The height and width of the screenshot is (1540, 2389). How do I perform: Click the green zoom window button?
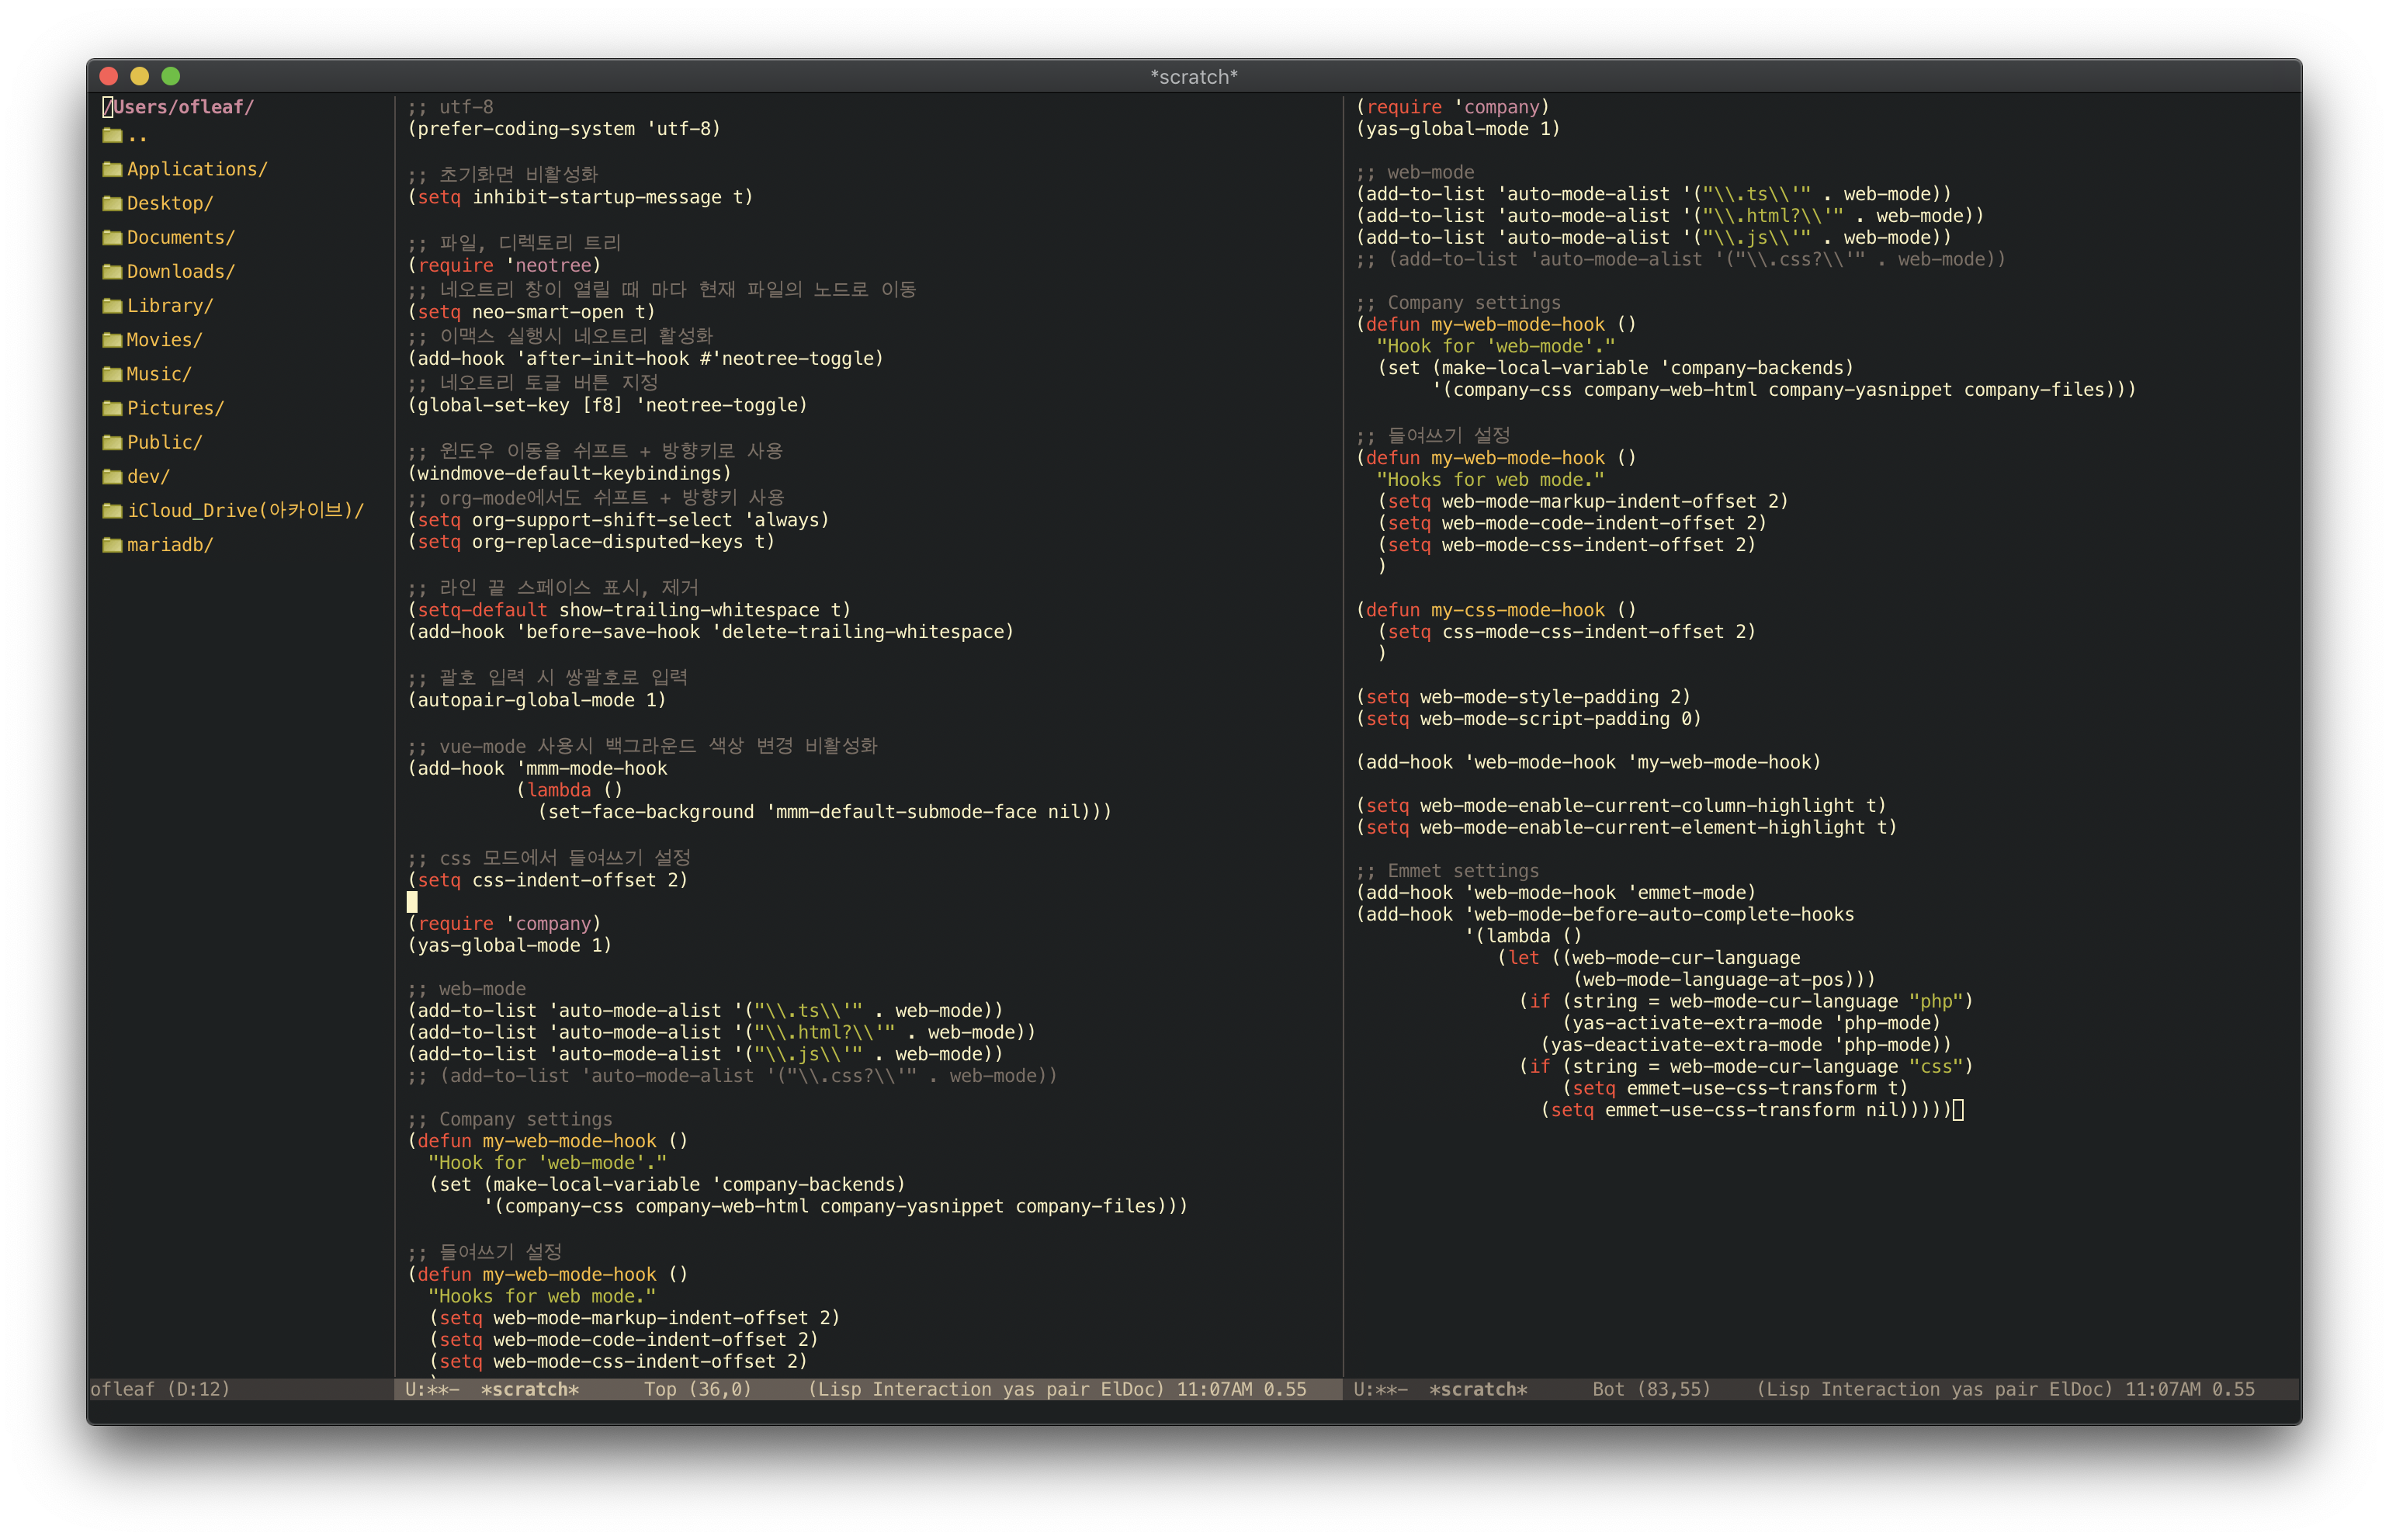(171, 76)
